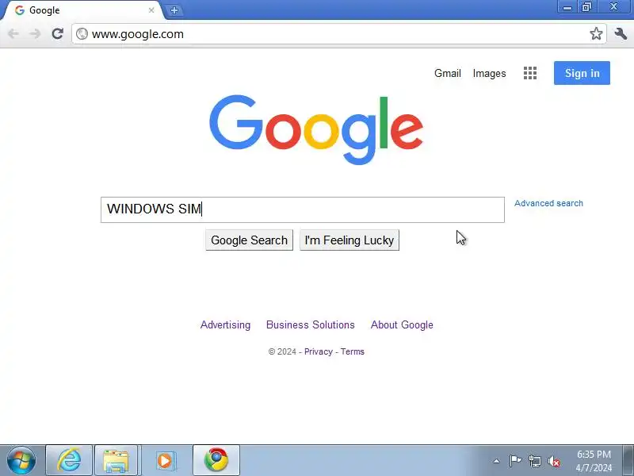Screen dimensions: 634x476
Task: Open Windows Explorer from taskbar
Action: point(116,461)
